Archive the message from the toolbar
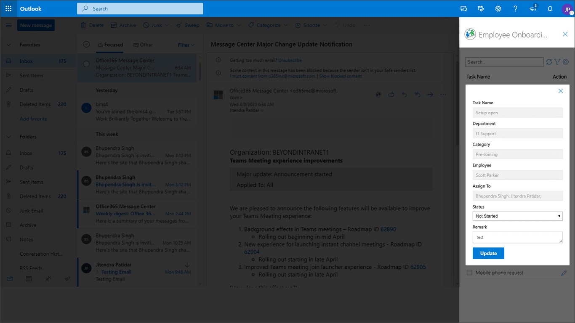The height and width of the screenshot is (323, 575). click(123, 25)
